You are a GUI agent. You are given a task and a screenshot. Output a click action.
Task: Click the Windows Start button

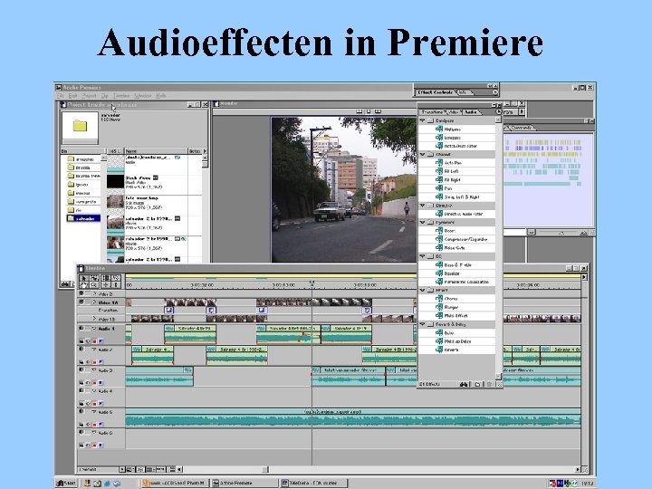coord(66,484)
